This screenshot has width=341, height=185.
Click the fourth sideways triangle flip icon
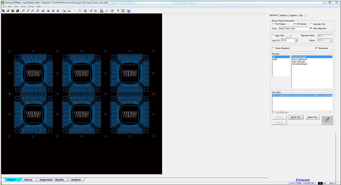click(58, 11)
